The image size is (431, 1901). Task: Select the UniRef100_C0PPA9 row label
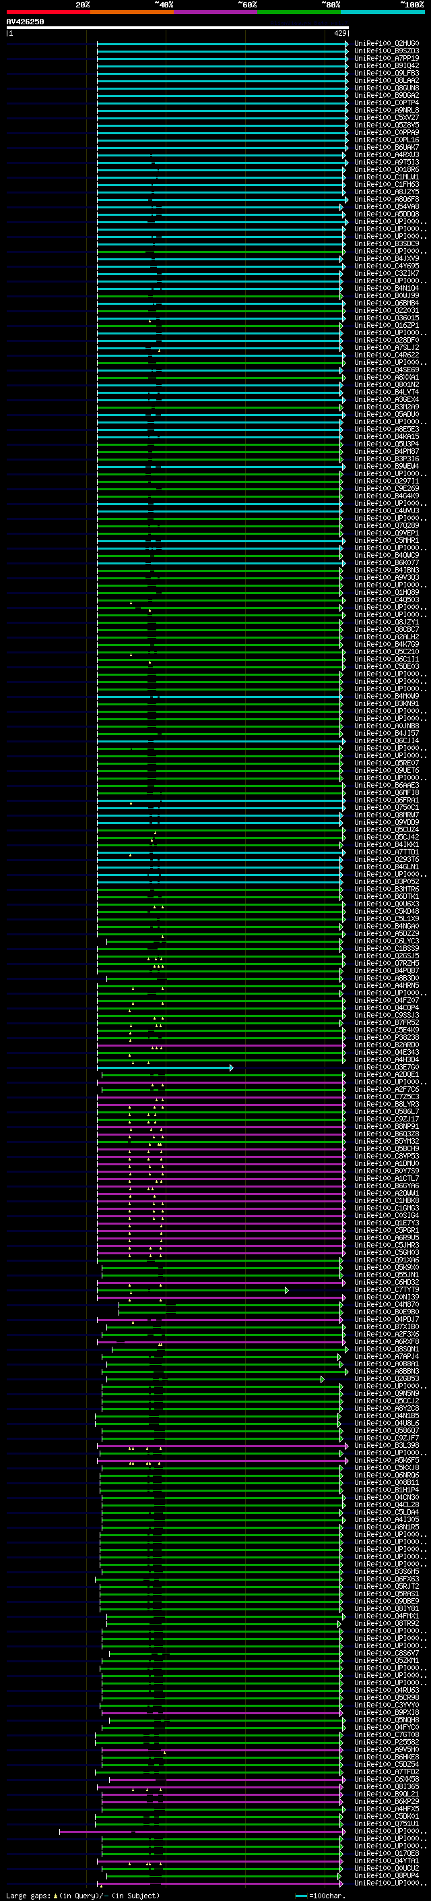click(x=386, y=132)
